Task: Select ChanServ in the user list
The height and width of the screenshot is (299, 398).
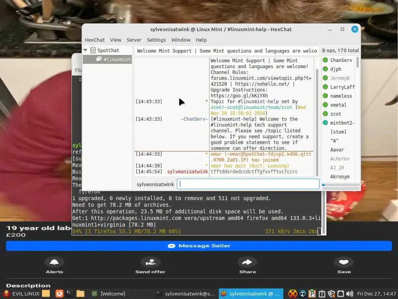Action: 341,60
